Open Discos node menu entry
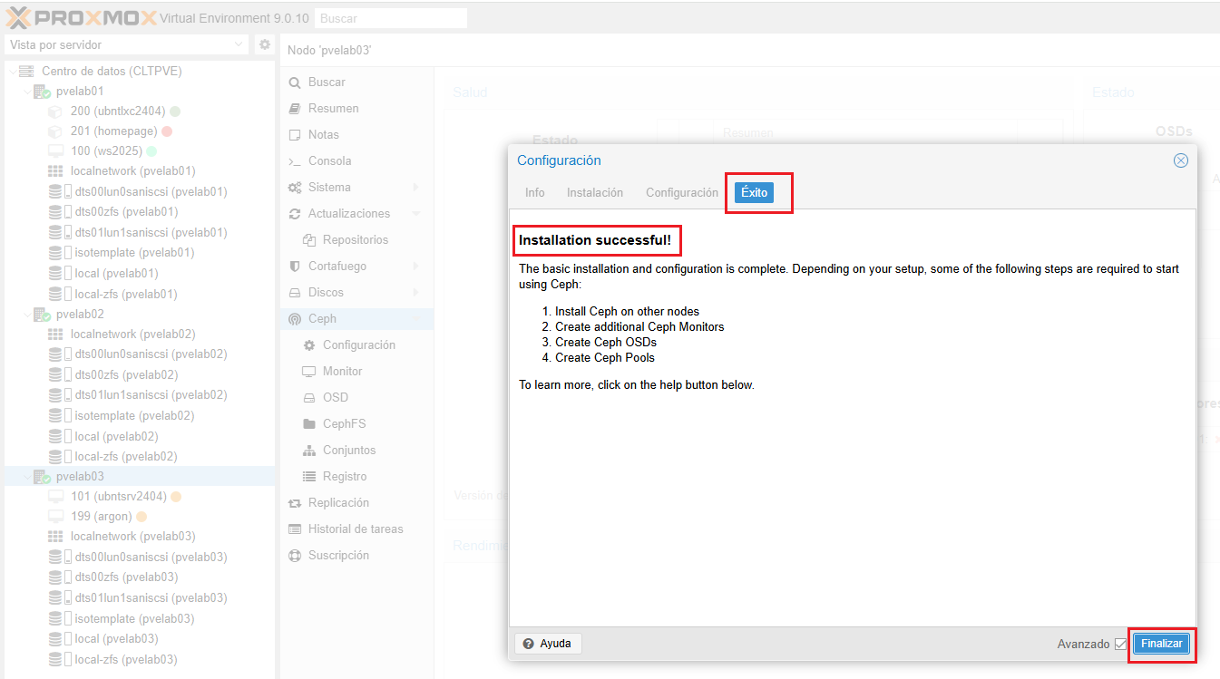The image size is (1220, 679). point(355,293)
